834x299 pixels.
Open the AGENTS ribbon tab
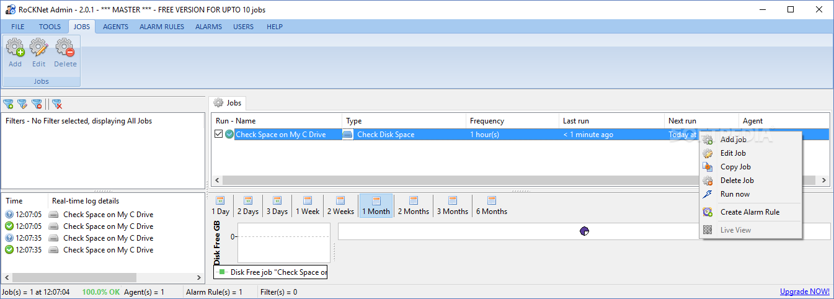[115, 27]
